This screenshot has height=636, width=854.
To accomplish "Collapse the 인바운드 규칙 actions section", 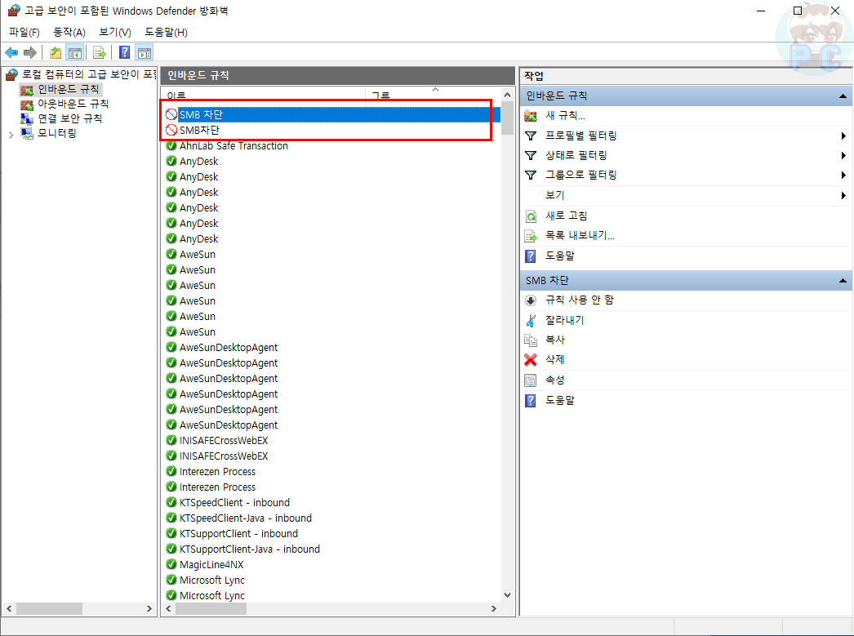I will pyautogui.click(x=843, y=96).
